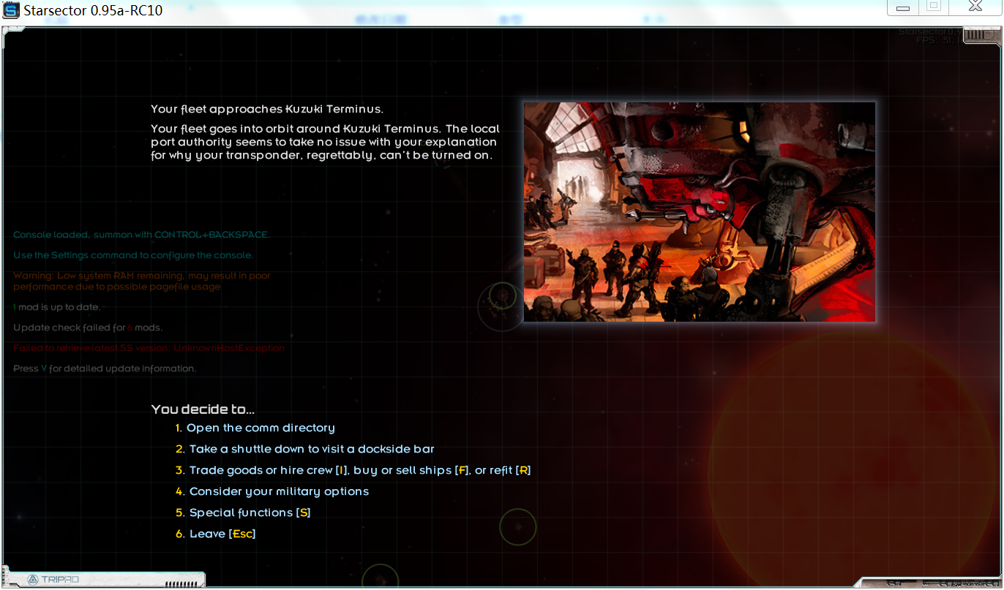Image resolution: width=1004 pixels, height=590 pixels.
Task: Click the Starsector app icon in title bar
Action: pyautogui.click(x=12, y=11)
